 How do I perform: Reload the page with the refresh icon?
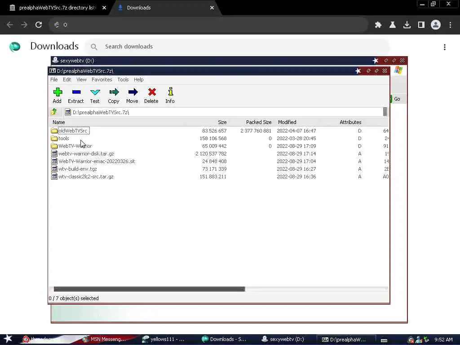(x=39, y=25)
